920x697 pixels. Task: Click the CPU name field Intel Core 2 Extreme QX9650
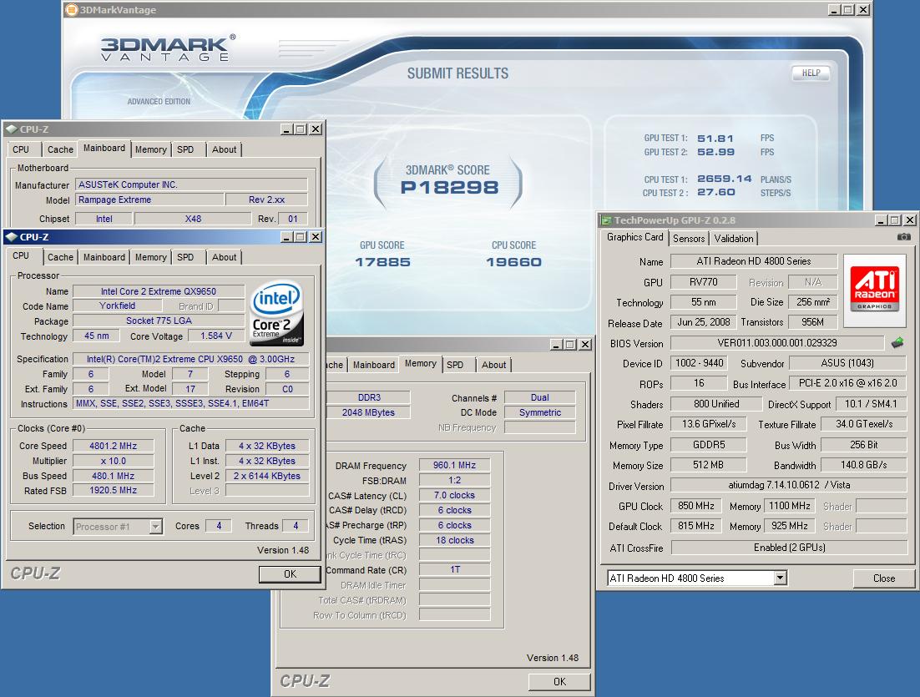coord(159,291)
